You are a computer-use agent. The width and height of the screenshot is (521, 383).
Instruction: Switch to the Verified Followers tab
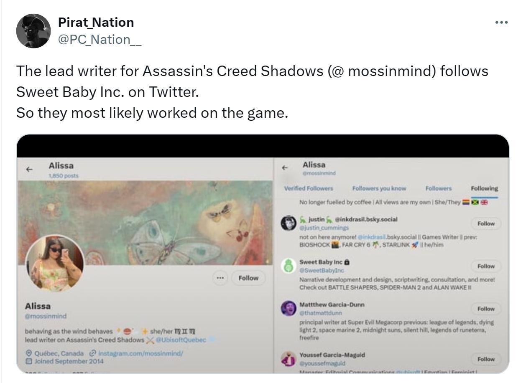coord(309,188)
